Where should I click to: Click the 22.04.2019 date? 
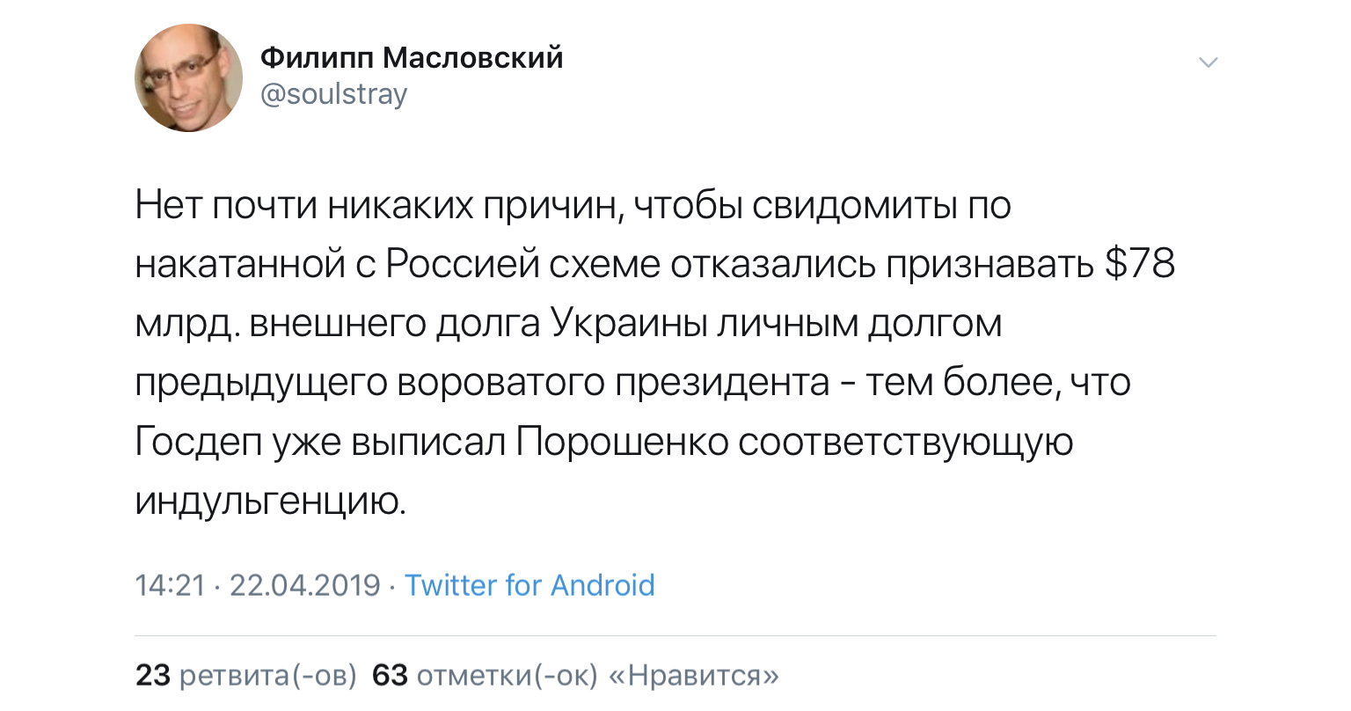click(x=304, y=585)
